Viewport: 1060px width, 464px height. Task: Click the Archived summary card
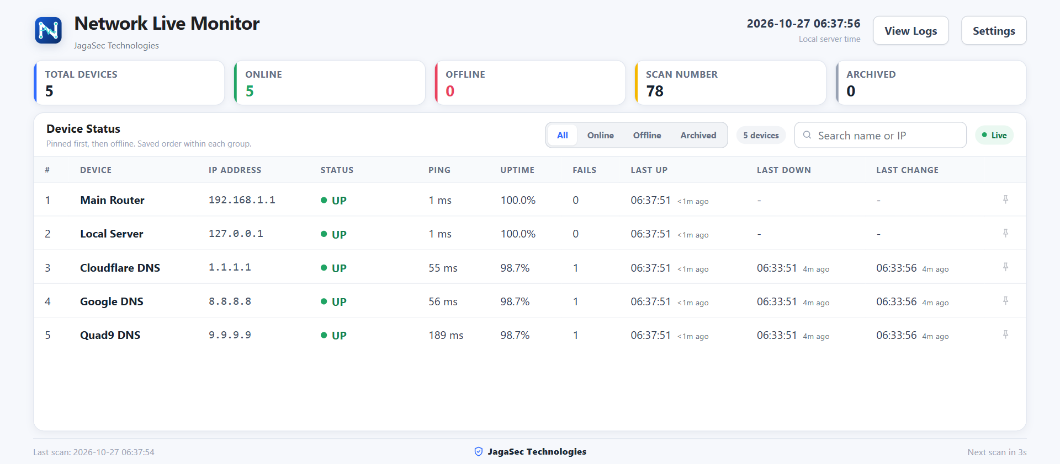coord(931,83)
